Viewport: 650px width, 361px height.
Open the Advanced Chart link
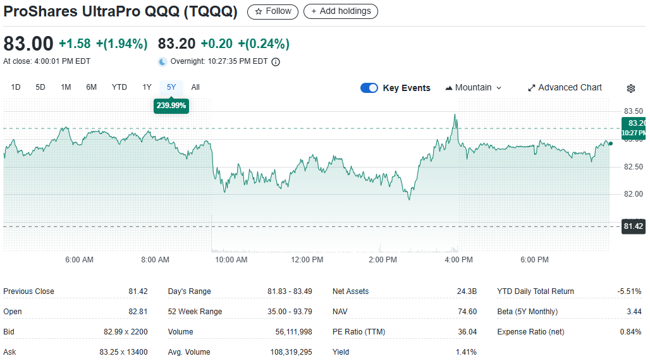(x=565, y=88)
